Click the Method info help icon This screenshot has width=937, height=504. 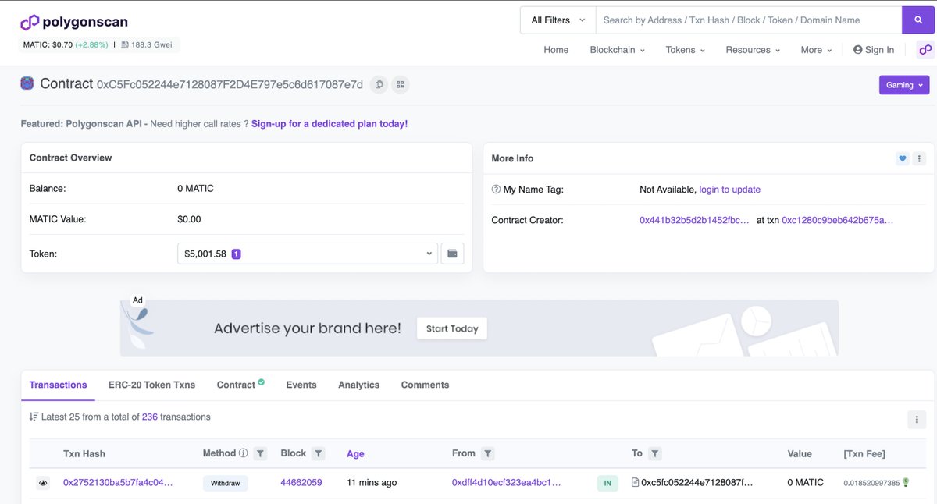pyautogui.click(x=244, y=453)
